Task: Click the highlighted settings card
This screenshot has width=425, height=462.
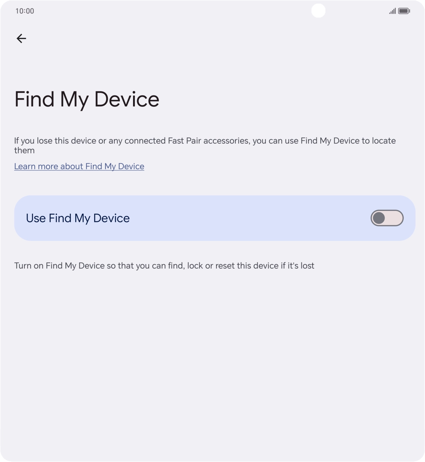Action: (214, 218)
